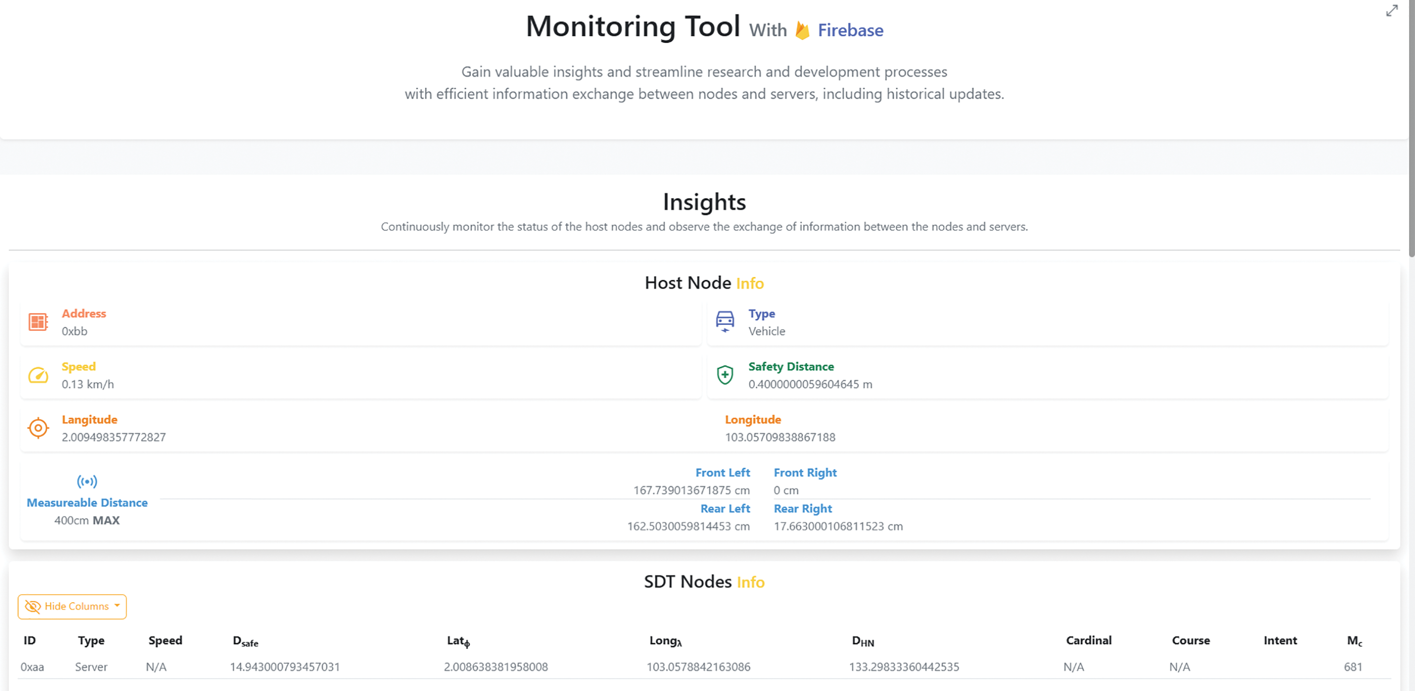Click the Firebase flame logo icon

(x=802, y=31)
